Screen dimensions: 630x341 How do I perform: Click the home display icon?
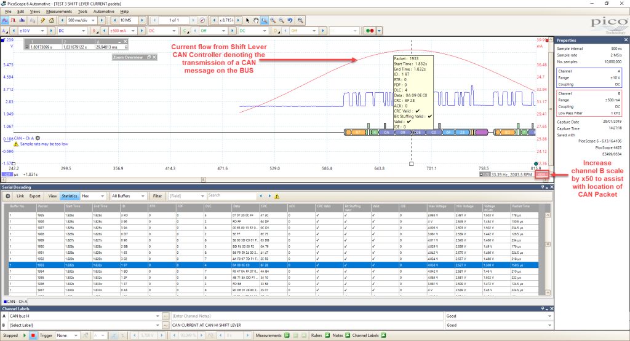(x=51, y=20)
